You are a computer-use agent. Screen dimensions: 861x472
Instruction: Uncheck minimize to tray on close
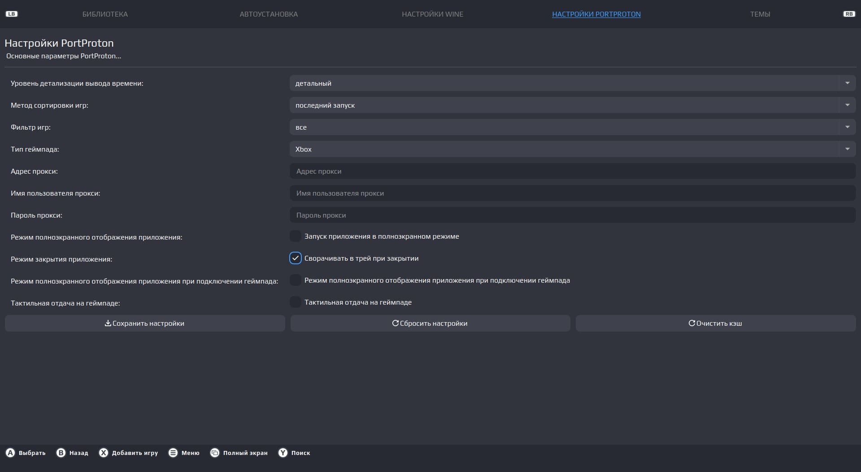coord(295,258)
